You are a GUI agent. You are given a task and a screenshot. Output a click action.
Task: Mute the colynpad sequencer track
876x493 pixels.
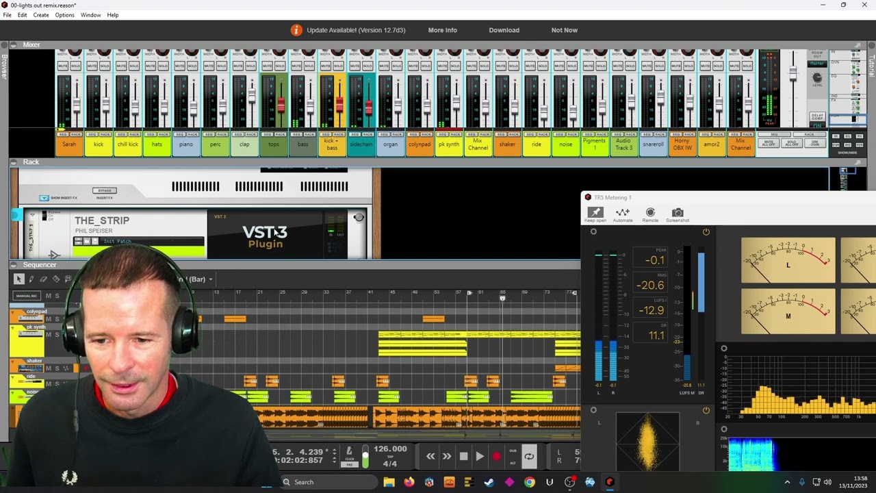(48, 319)
